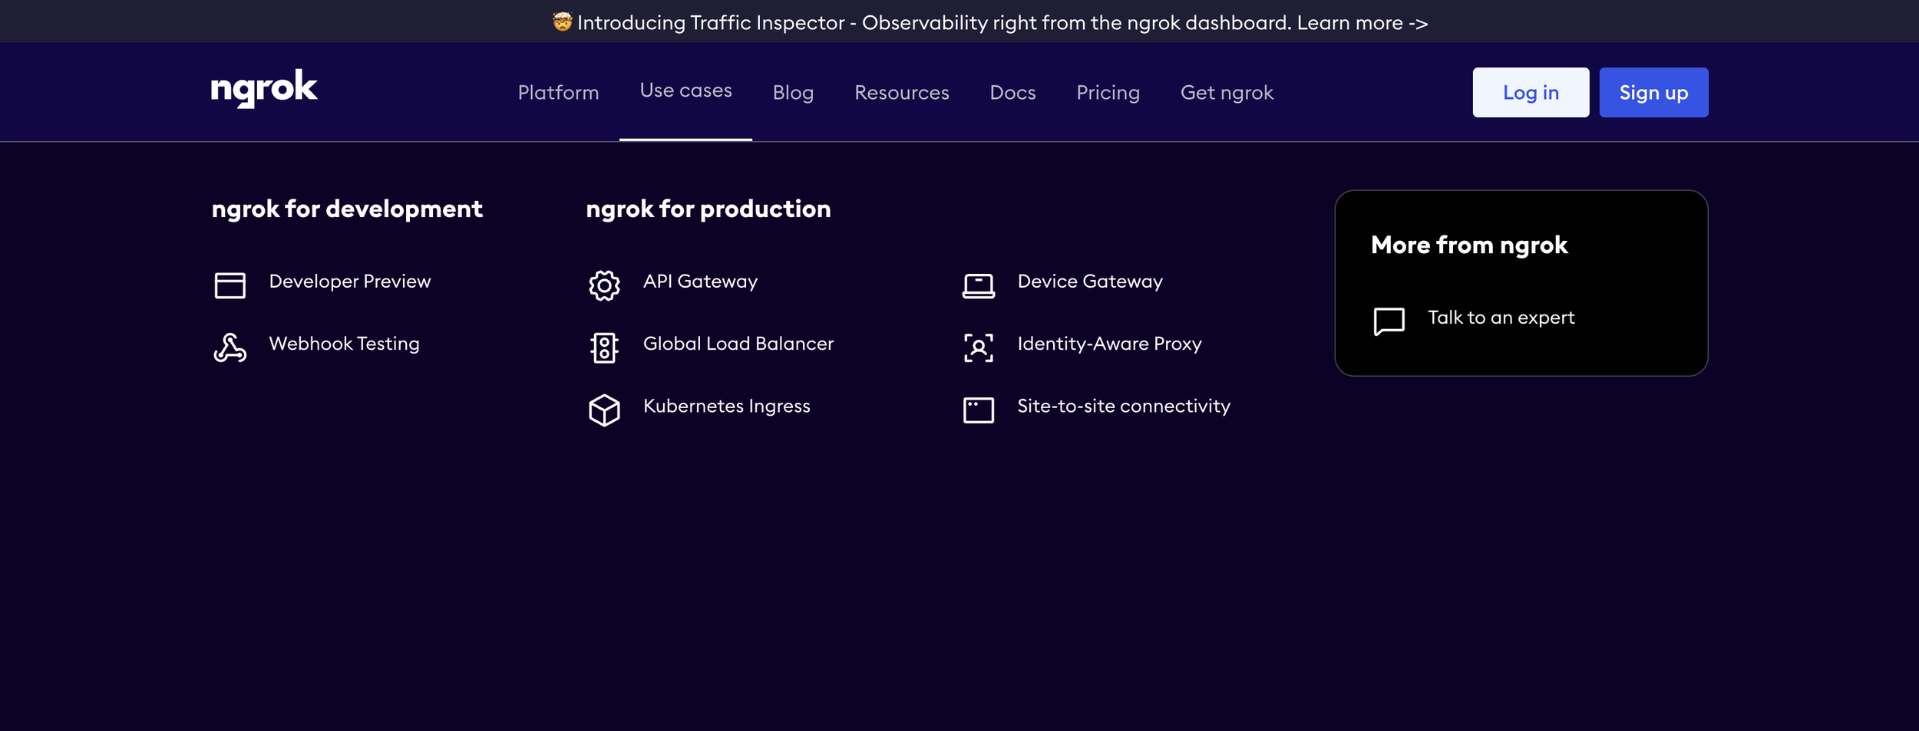Open the Identity-Aware Proxy link
Screen dimensions: 1919x731
click(1109, 344)
